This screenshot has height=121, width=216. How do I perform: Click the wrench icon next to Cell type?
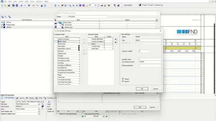[43, 104]
